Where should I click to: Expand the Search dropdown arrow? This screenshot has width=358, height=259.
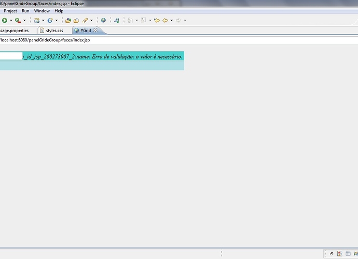(91, 20)
